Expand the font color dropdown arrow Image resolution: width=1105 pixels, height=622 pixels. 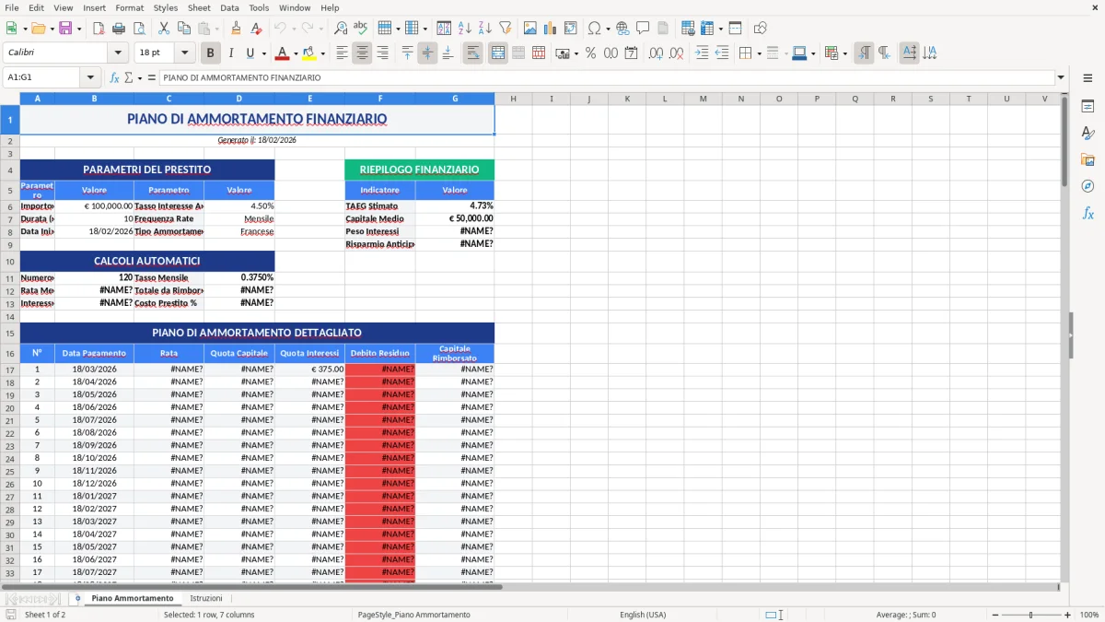tap(296, 53)
